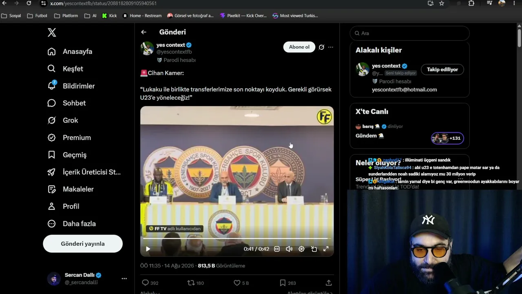Viewport: 522px width, 294px height.
Task: Open the Home - Restream bookmark
Action: (142, 16)
